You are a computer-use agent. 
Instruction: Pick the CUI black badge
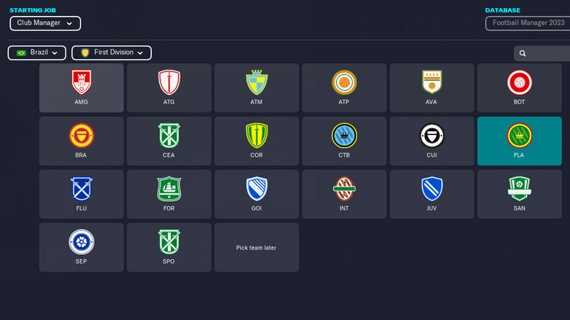coord(432,135)
